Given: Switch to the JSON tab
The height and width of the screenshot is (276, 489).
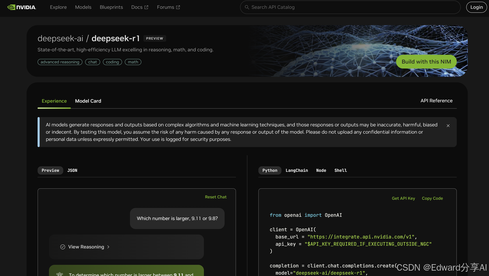Looking at the screenshot, I should (72, 171).
